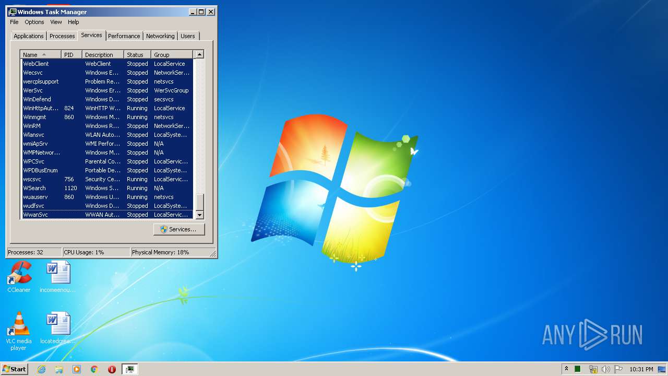
Task: Switch to the Processes tab
Action: (x=62, y=36)
